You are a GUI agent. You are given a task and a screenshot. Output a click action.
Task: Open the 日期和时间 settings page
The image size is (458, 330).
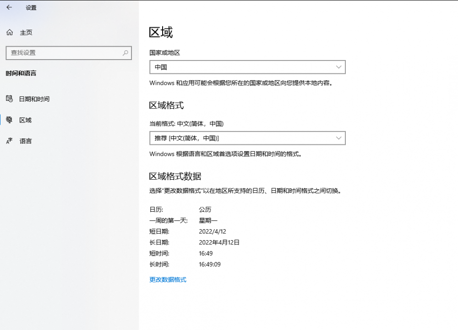[34, 99]
